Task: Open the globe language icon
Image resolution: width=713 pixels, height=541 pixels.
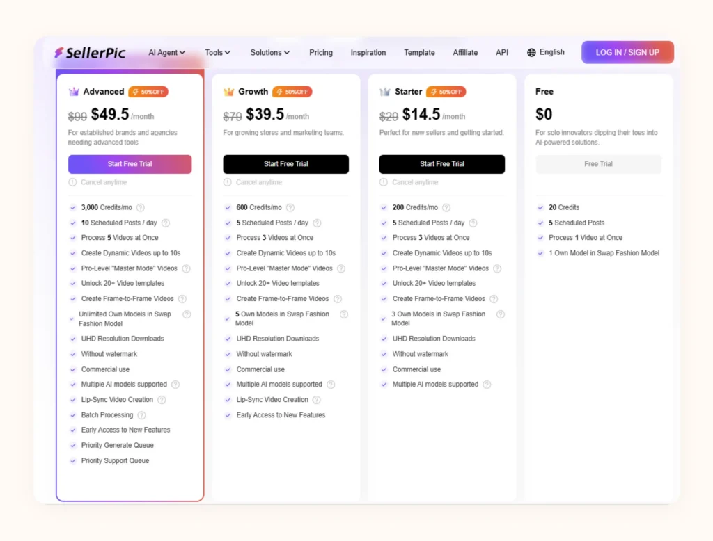Action: click(x=531, y=52)
